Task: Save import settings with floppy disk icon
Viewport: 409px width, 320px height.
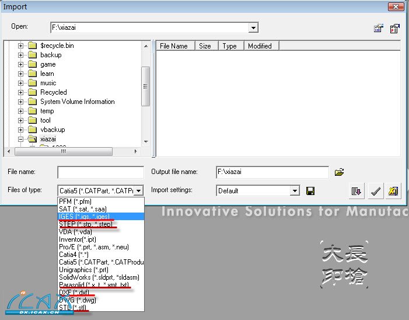Action: [310, 191]
